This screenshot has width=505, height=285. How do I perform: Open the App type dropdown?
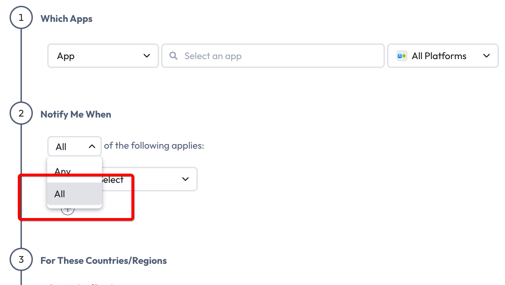coord(103,56)
